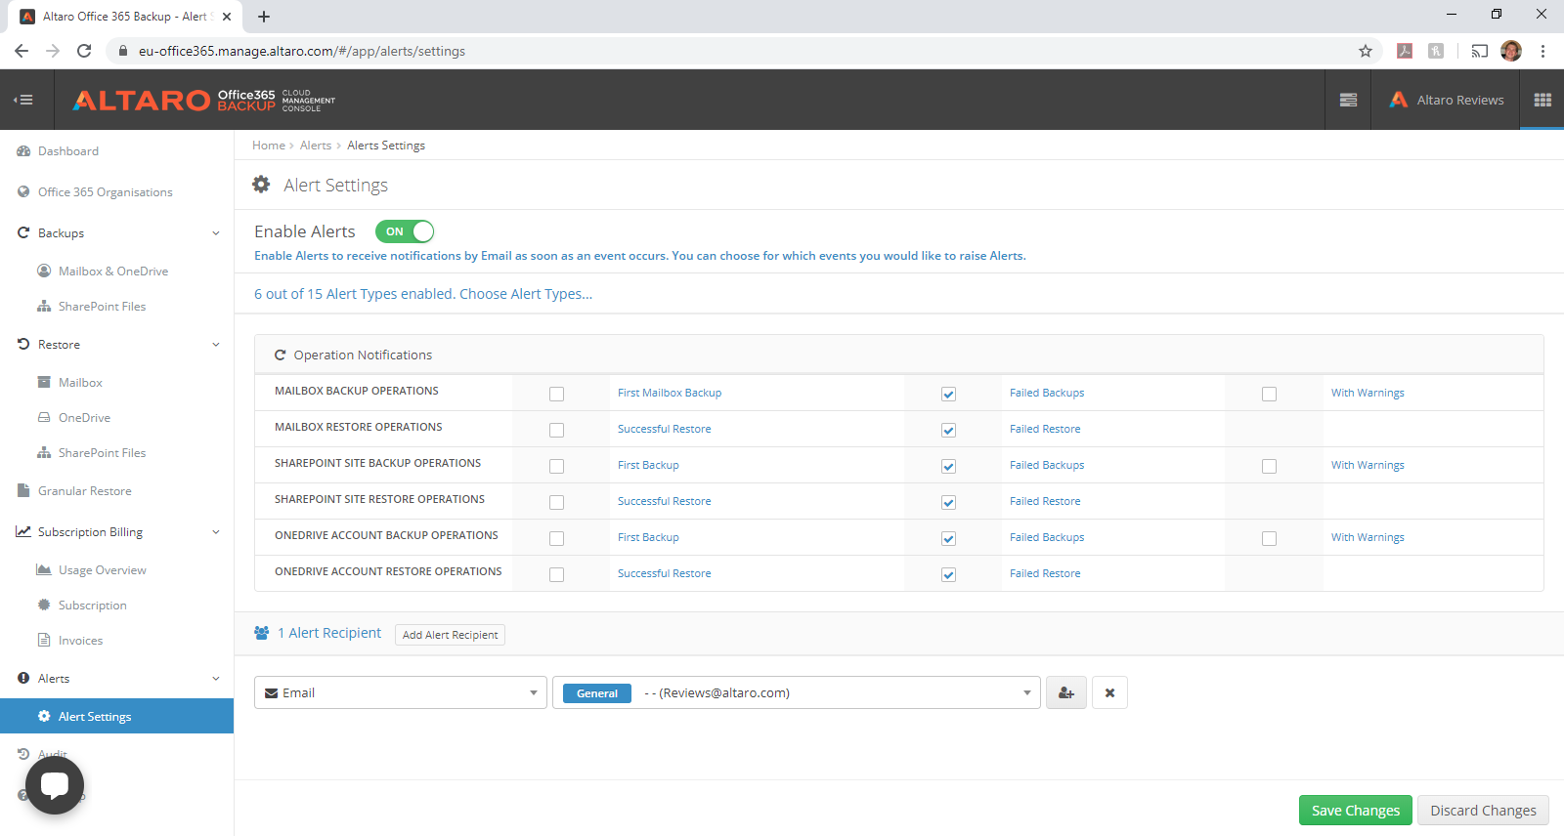Open the Chrome profile avatar
Screen dimensions: 1564x836
tap(1511, 51)
